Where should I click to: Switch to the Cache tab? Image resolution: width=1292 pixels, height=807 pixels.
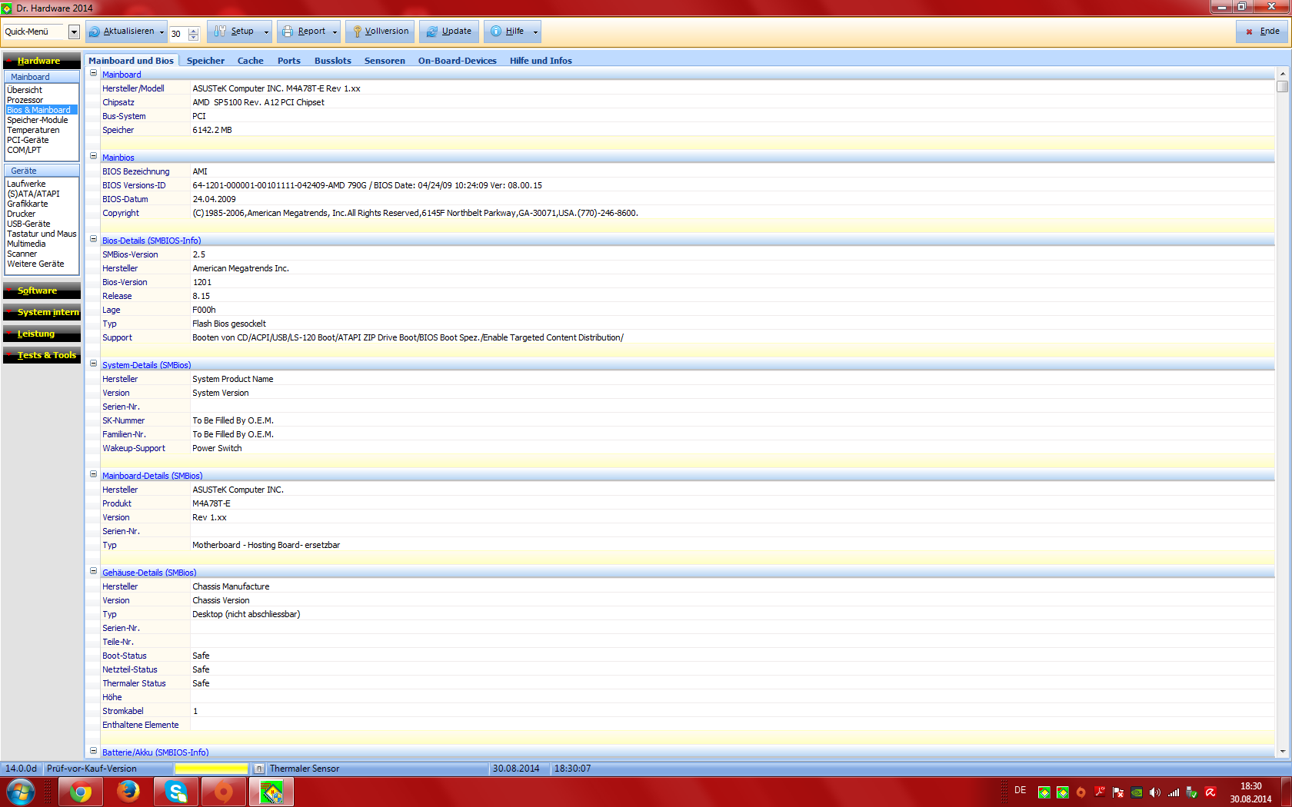pyautogui.click(x=250, y=61)
